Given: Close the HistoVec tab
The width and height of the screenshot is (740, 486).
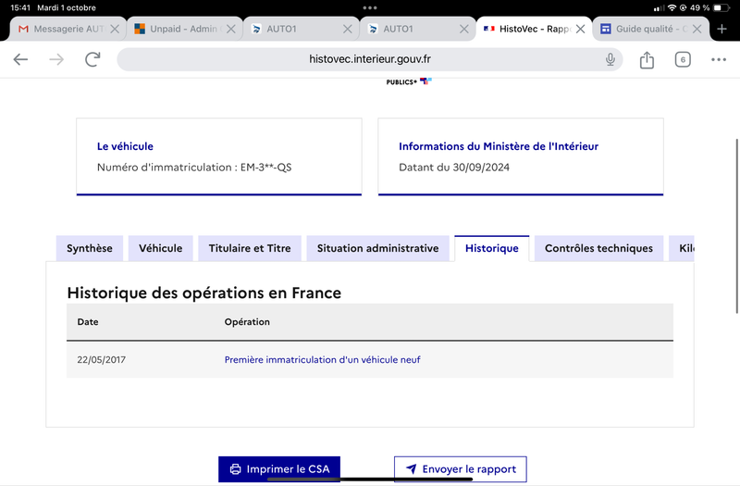Looking at the screenshot, I should pyautogui.click(x=581, y=29).
